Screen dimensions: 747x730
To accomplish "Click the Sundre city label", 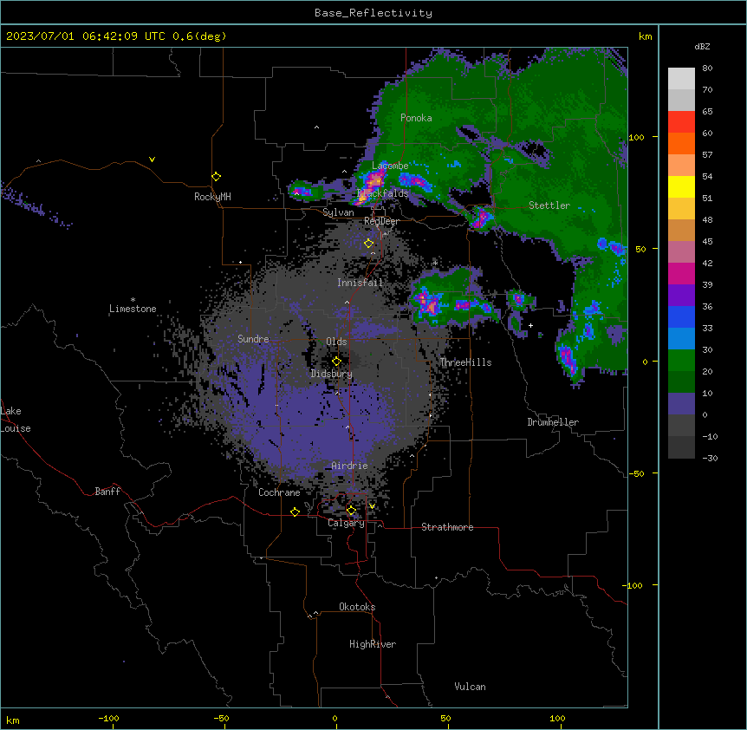I will 253,339.
